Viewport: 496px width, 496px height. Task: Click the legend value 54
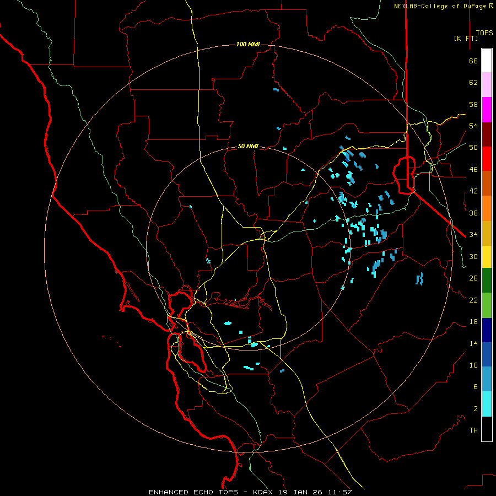pos(473,126)
